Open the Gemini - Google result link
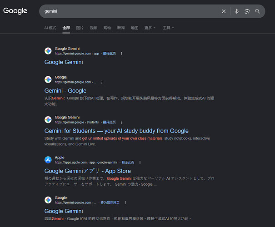 click(x=65, y=91)
